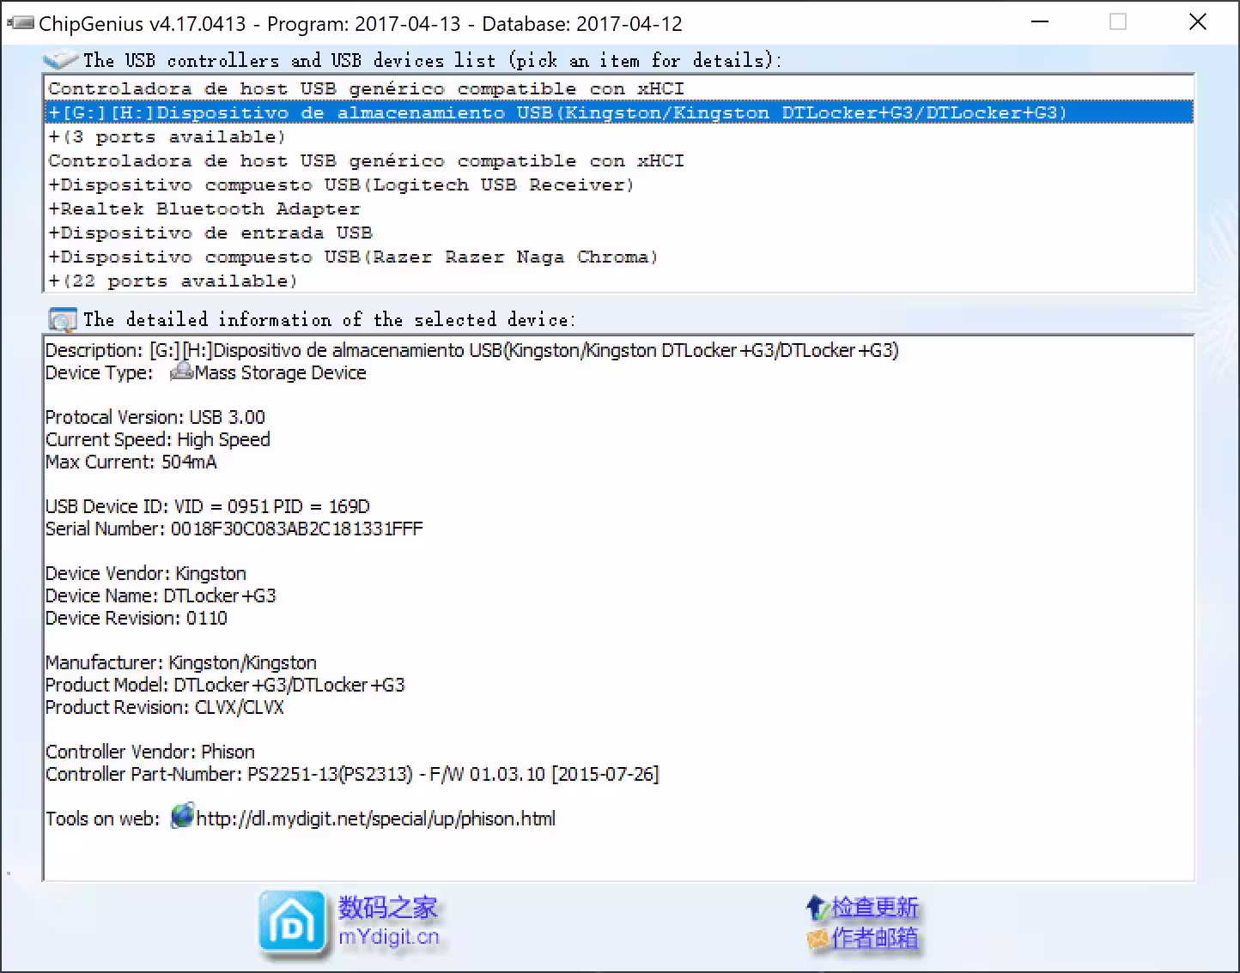Image resolution: width=1240 pixels, height=973 pixels.
Task: Select the (3 ports available) row
Action: (618, 136)
